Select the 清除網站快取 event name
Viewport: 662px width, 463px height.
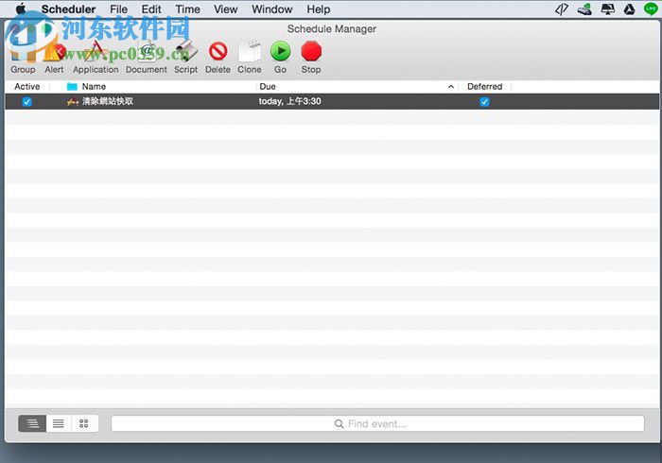[108, 101]
